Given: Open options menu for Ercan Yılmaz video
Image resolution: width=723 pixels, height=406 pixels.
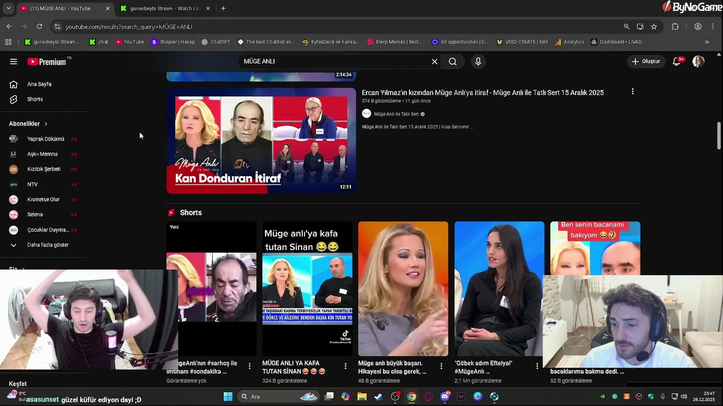Looking at the screenshot, I should pyautogui.click(x=633, y=92).
